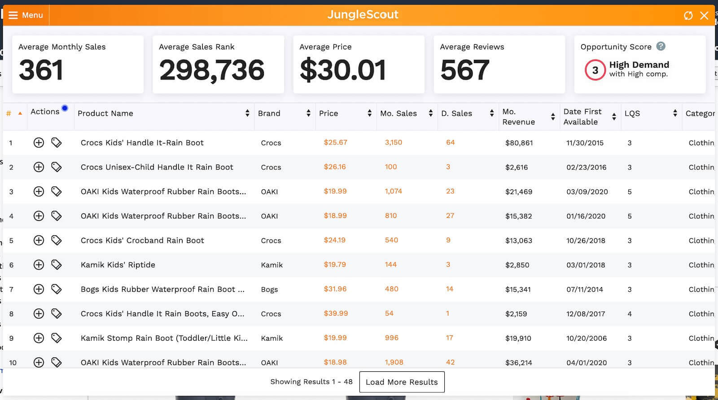Viewport: 718px width, 400px height.
Task: Tag icon for Crocs Unisex-Child Handle It row
Action: pyautogui.click(x=56, y=167)
